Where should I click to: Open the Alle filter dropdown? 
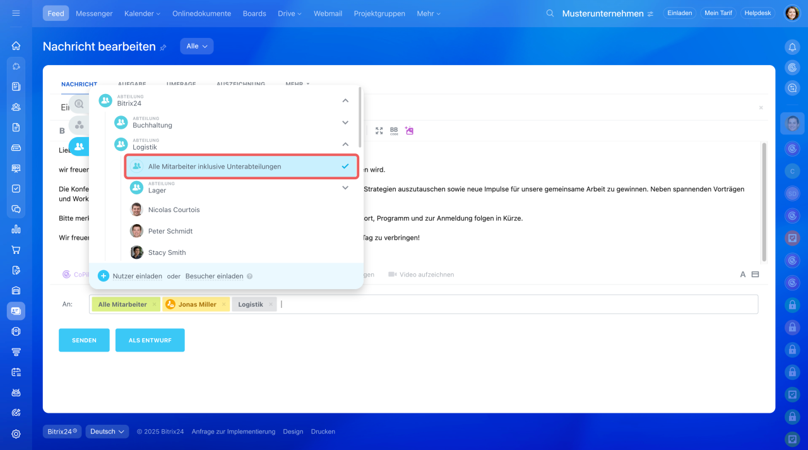[197, 46]
